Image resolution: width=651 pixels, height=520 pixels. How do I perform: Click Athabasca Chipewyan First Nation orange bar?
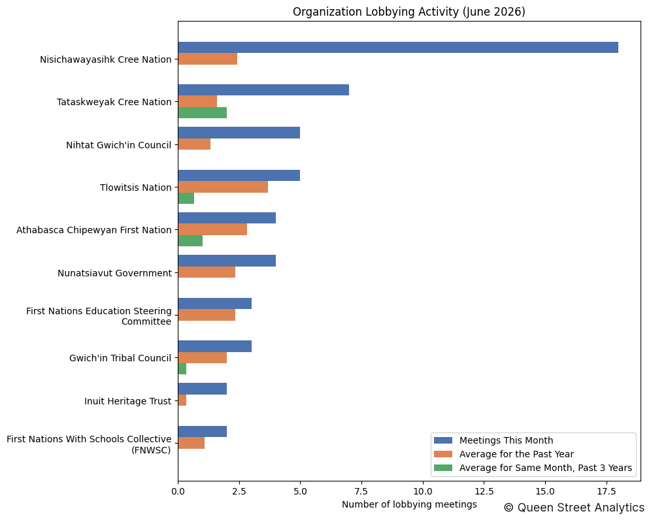212,229
